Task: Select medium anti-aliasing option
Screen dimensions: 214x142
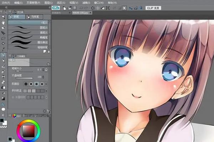Action: coord(36,84)
